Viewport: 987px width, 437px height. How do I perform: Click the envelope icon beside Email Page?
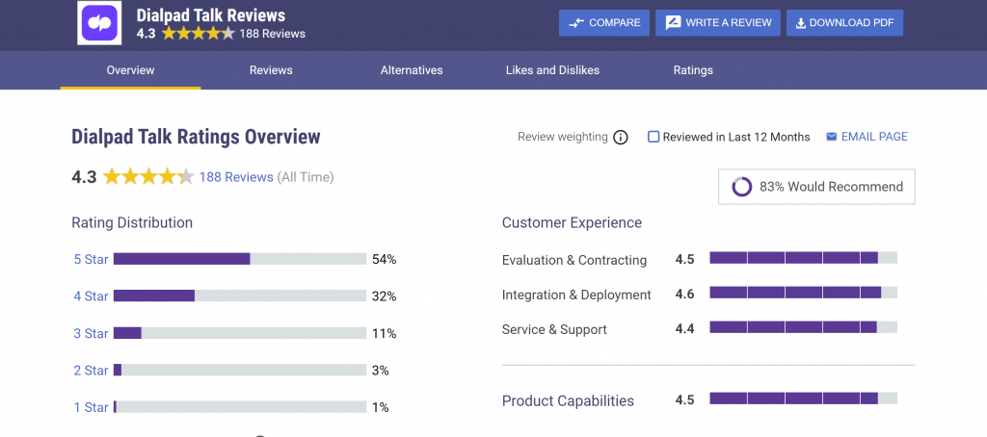click(832, 137)
